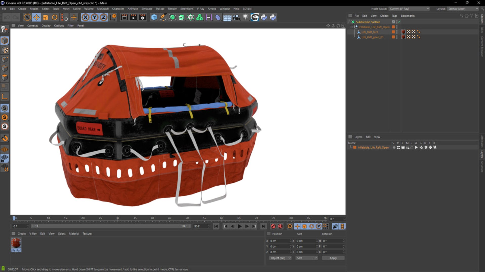This screenshot has height=272, width=485.
Task: Enable Model mode in left sidebar
Action: coord(5,41)
